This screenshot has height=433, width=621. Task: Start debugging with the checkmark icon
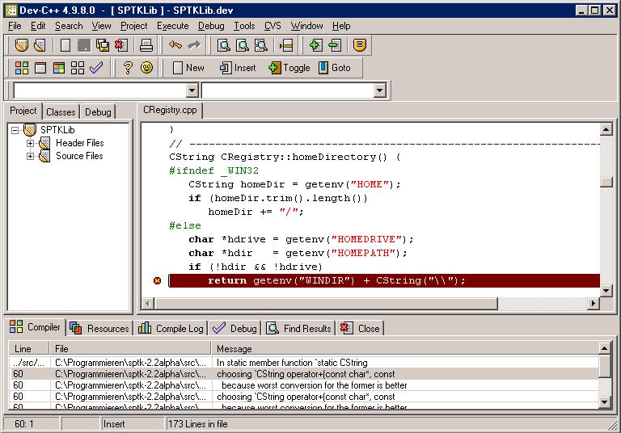point(96,68)
